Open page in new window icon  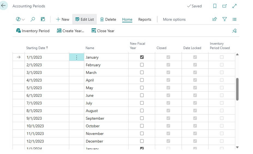[224, 6]
